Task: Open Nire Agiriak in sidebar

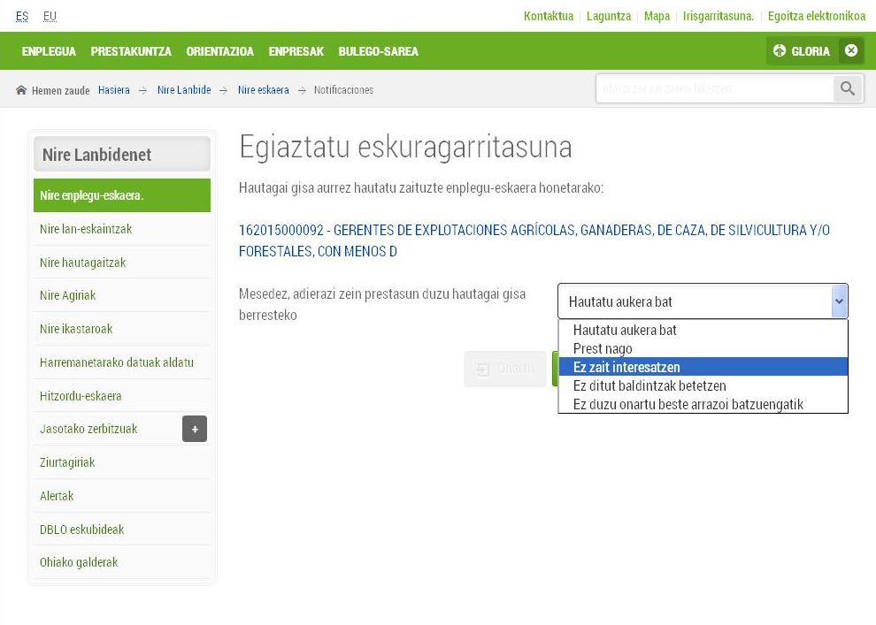Action: pos(68,295)
